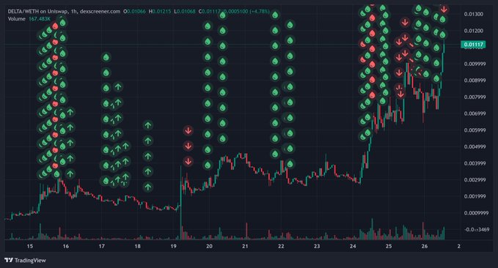Click date 16 on the time axis
The height and width of the screenshot is (268, 498).
(x=66, y=246)
